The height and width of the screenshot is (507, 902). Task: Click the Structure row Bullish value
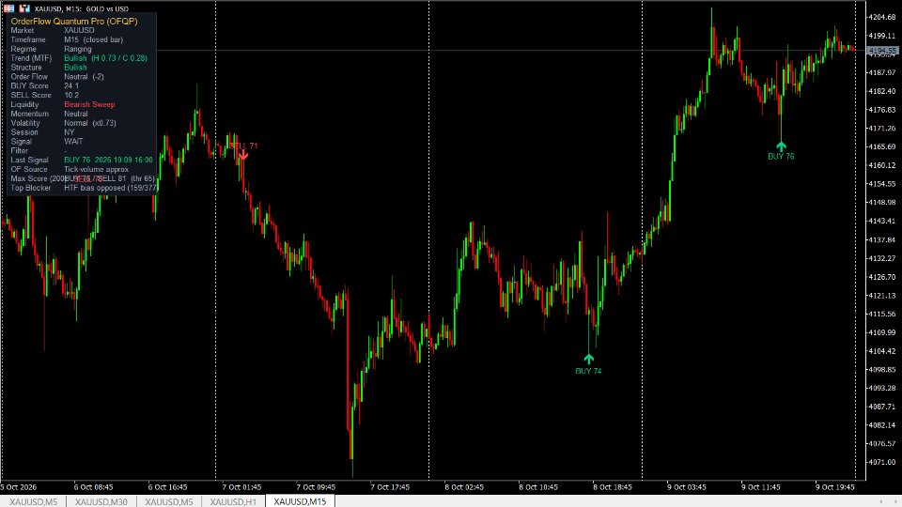75,68
